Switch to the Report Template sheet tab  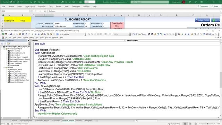point(26,120)
